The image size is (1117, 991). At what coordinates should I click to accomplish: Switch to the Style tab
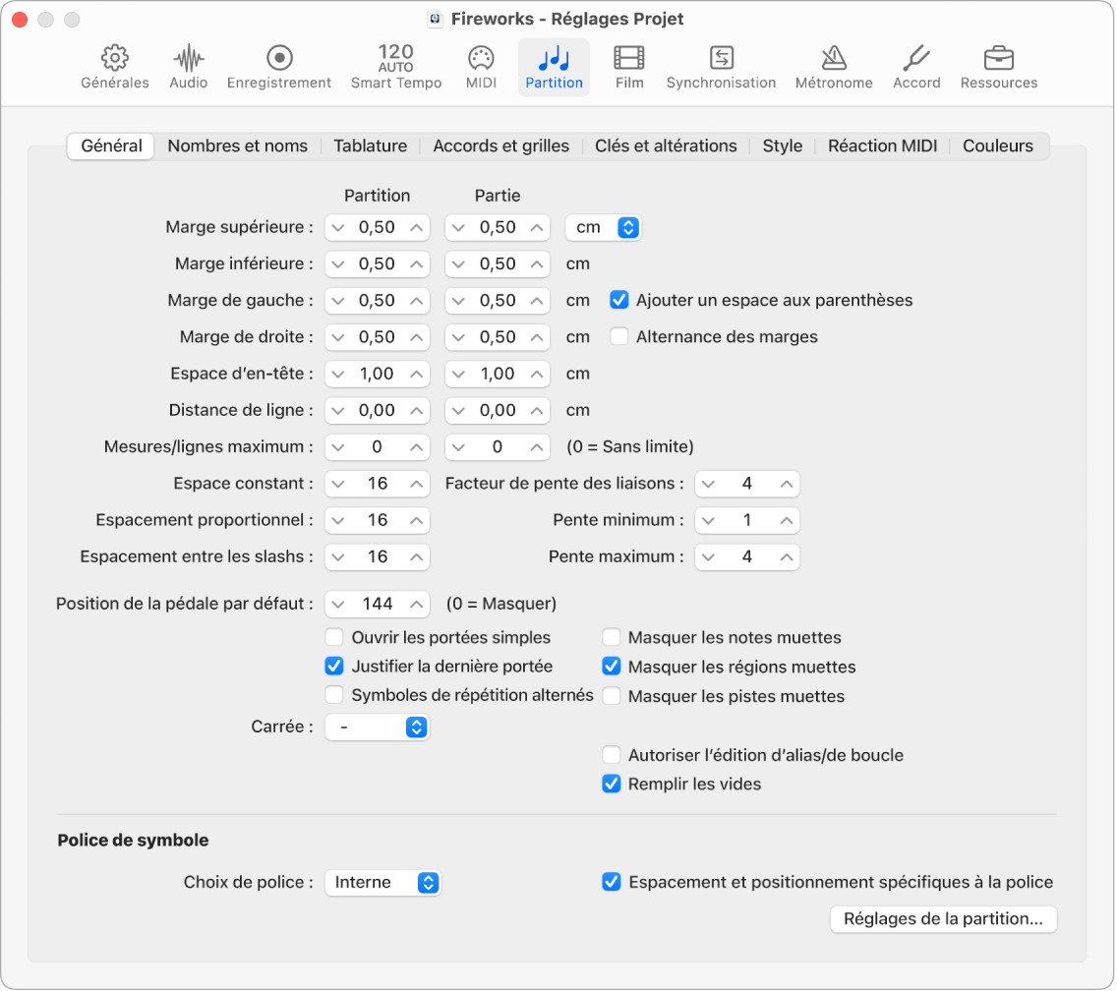tap(782, 146)
